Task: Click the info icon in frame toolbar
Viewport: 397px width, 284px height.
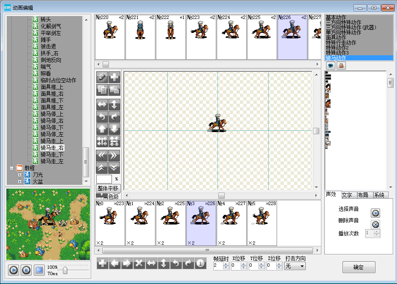Action: 200,264
